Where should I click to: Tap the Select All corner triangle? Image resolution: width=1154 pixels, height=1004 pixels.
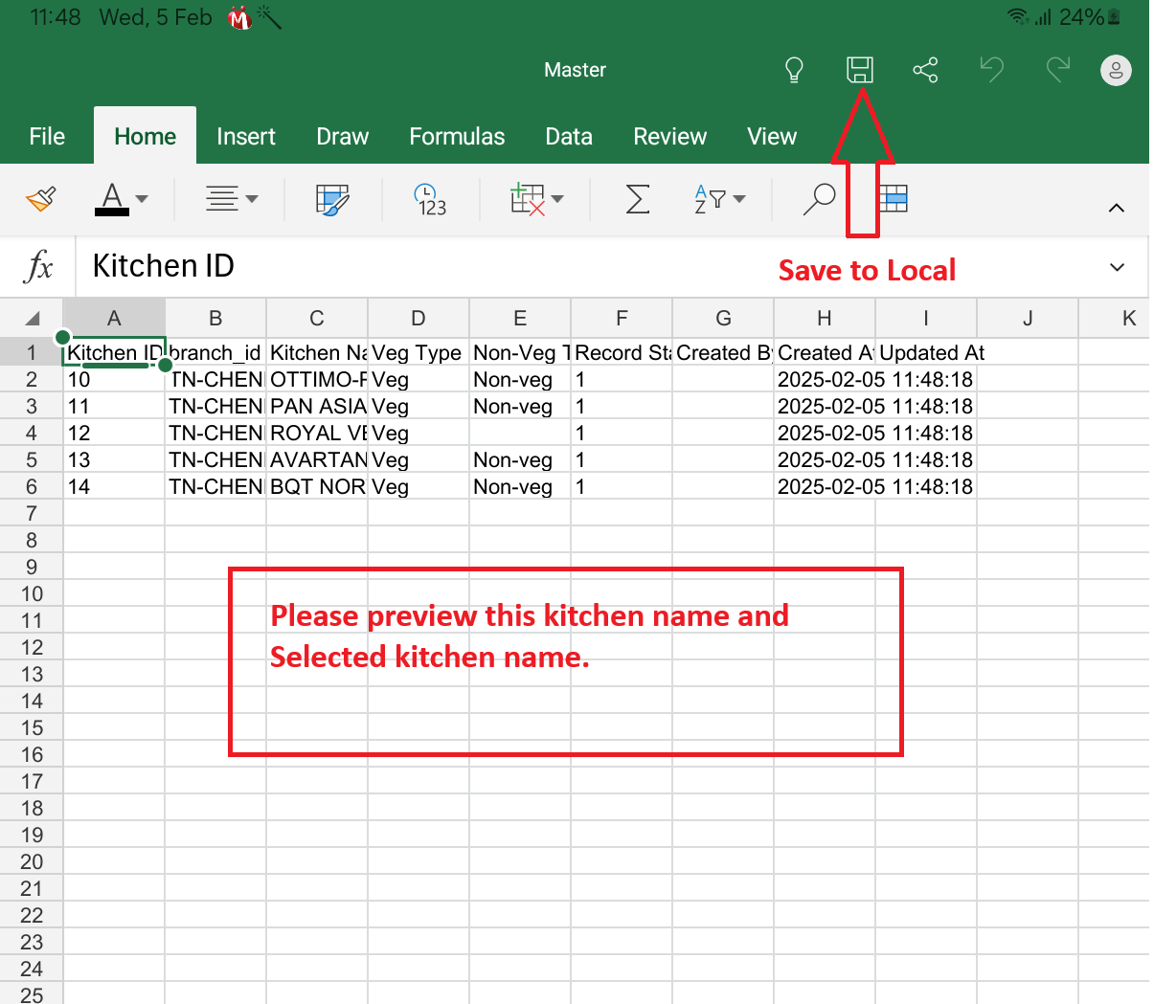coord(33,319)
